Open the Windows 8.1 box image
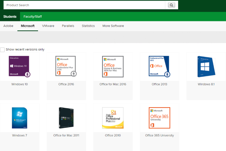Viewport: 226px width, 151px height. pos(206,67)
